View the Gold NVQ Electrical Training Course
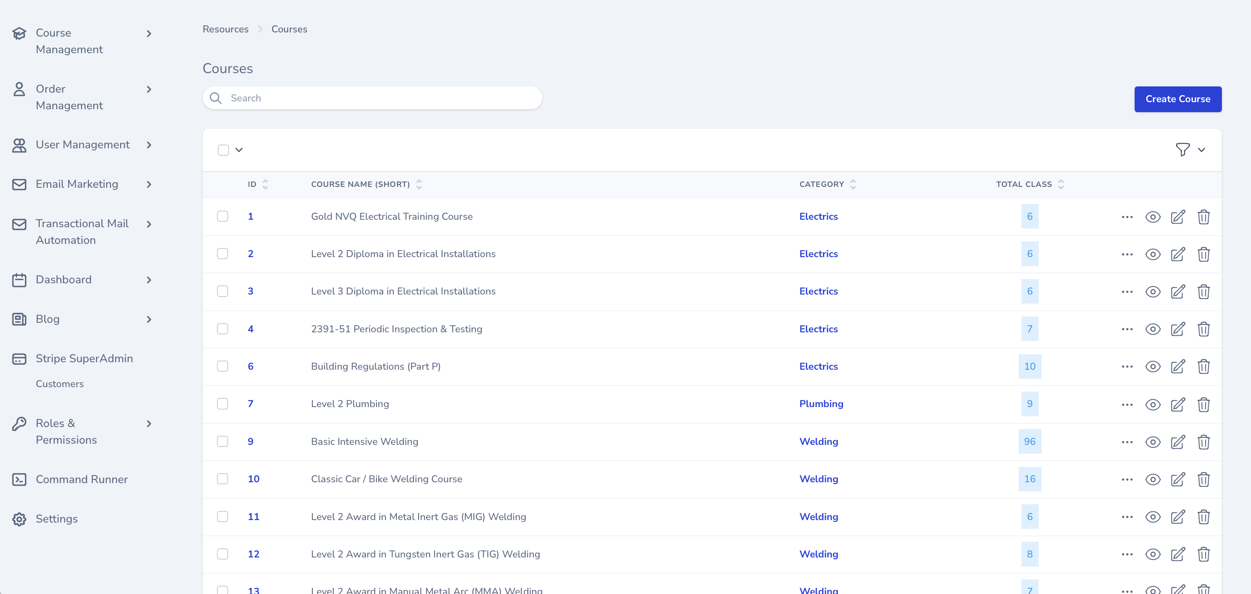The width and height of the screenshot is (1251, 594). (x=1152, y=217)
